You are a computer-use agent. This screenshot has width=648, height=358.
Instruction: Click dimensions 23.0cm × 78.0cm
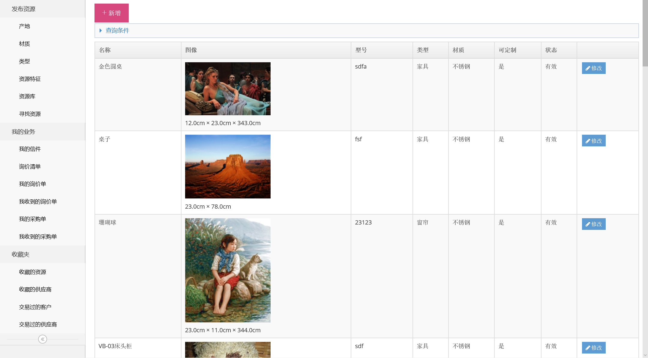[x=208, y=207]
